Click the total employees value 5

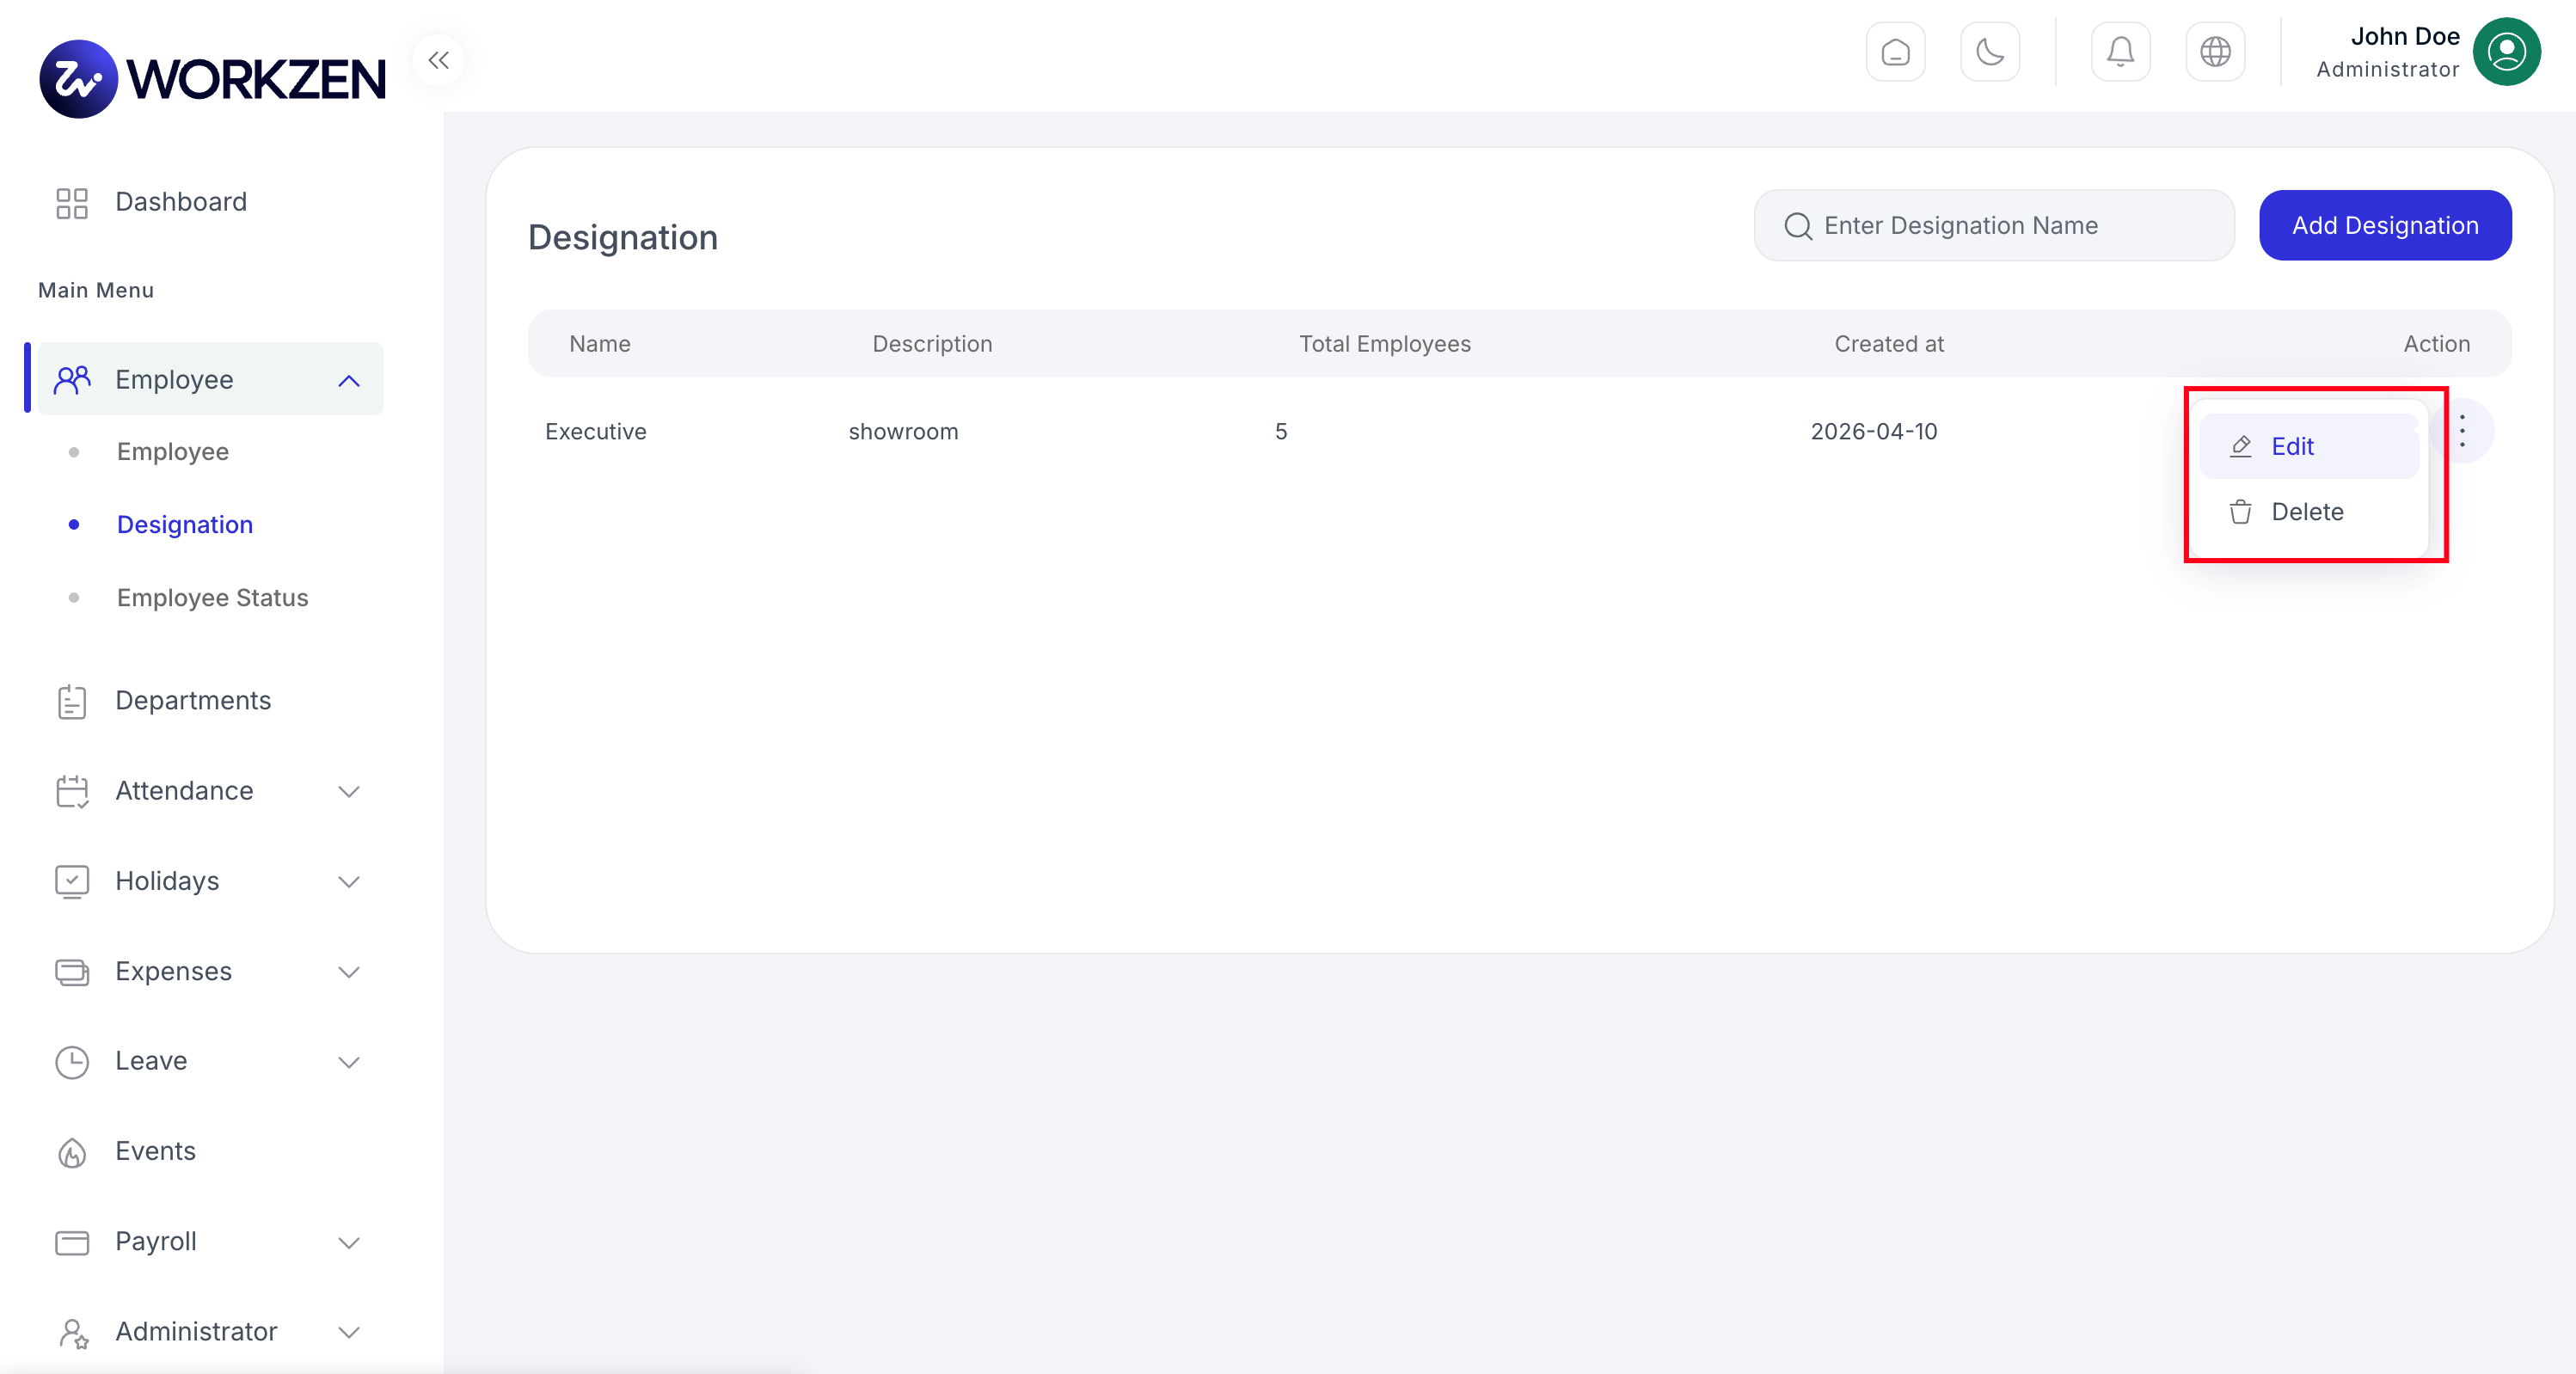click(x=1281, y=432)
